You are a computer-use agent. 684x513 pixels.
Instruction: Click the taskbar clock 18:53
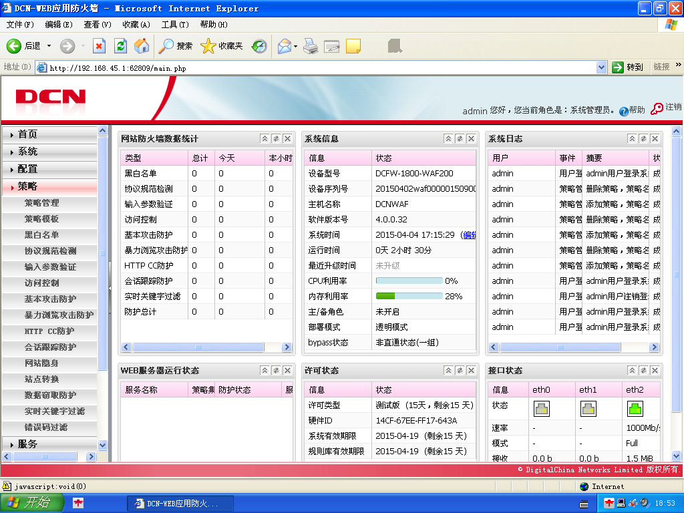(665, 504)
